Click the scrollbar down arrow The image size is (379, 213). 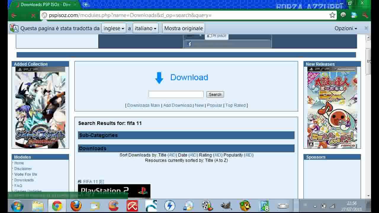pyautogui.click(x=368, y=196)
